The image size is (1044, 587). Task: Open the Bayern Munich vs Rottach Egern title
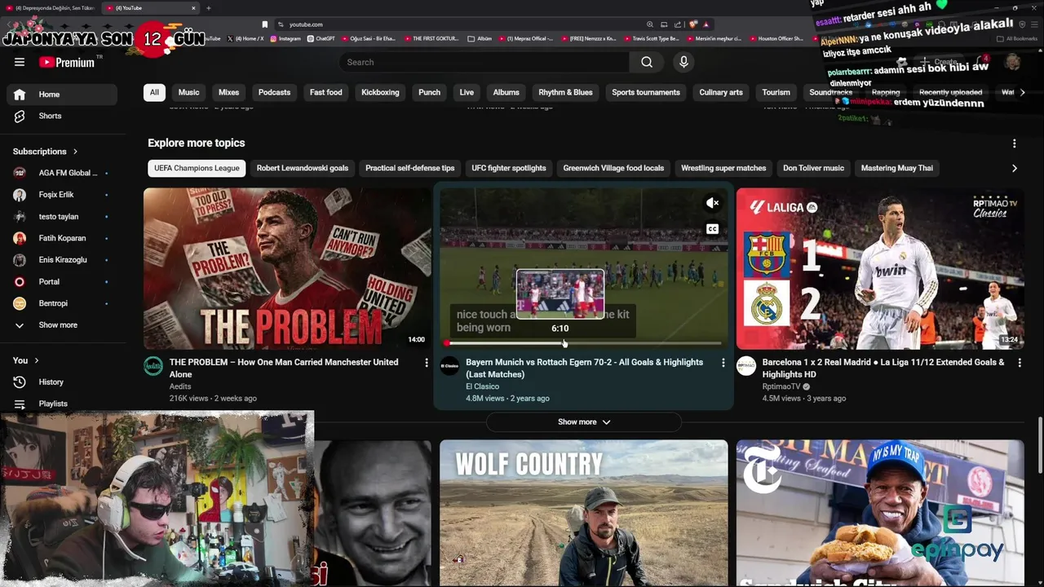(x=584, y=368)
